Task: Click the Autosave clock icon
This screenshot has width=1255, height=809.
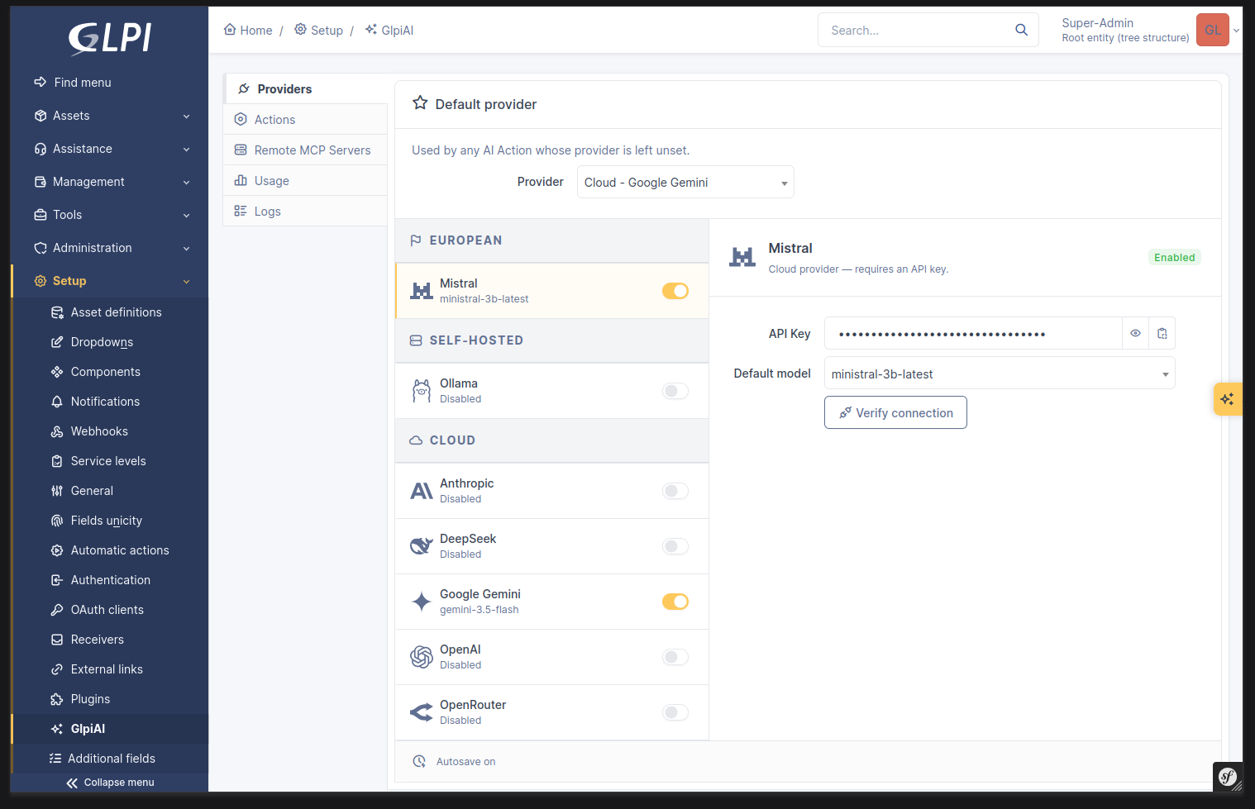Action: tap(419, 761)
